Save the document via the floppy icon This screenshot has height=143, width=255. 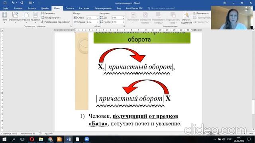[5, 3]
